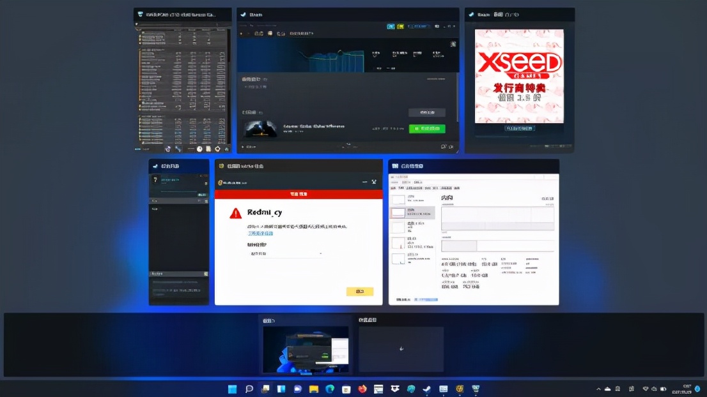The width and height of the screenshot is (707, 397).
Task: Open the Widgets panel from taskbar
Action: coord(281,389)
